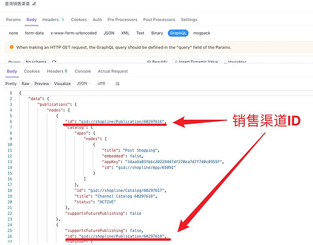Switch to the request Cookies tab
This screenshot has width=313, height=245.
tap(79, 20)
